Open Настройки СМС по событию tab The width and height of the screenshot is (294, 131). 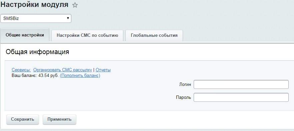(x=87, y=35)
